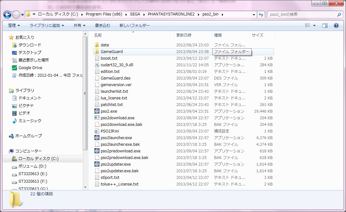Click the ホームグループ icon

pos(11,136)
